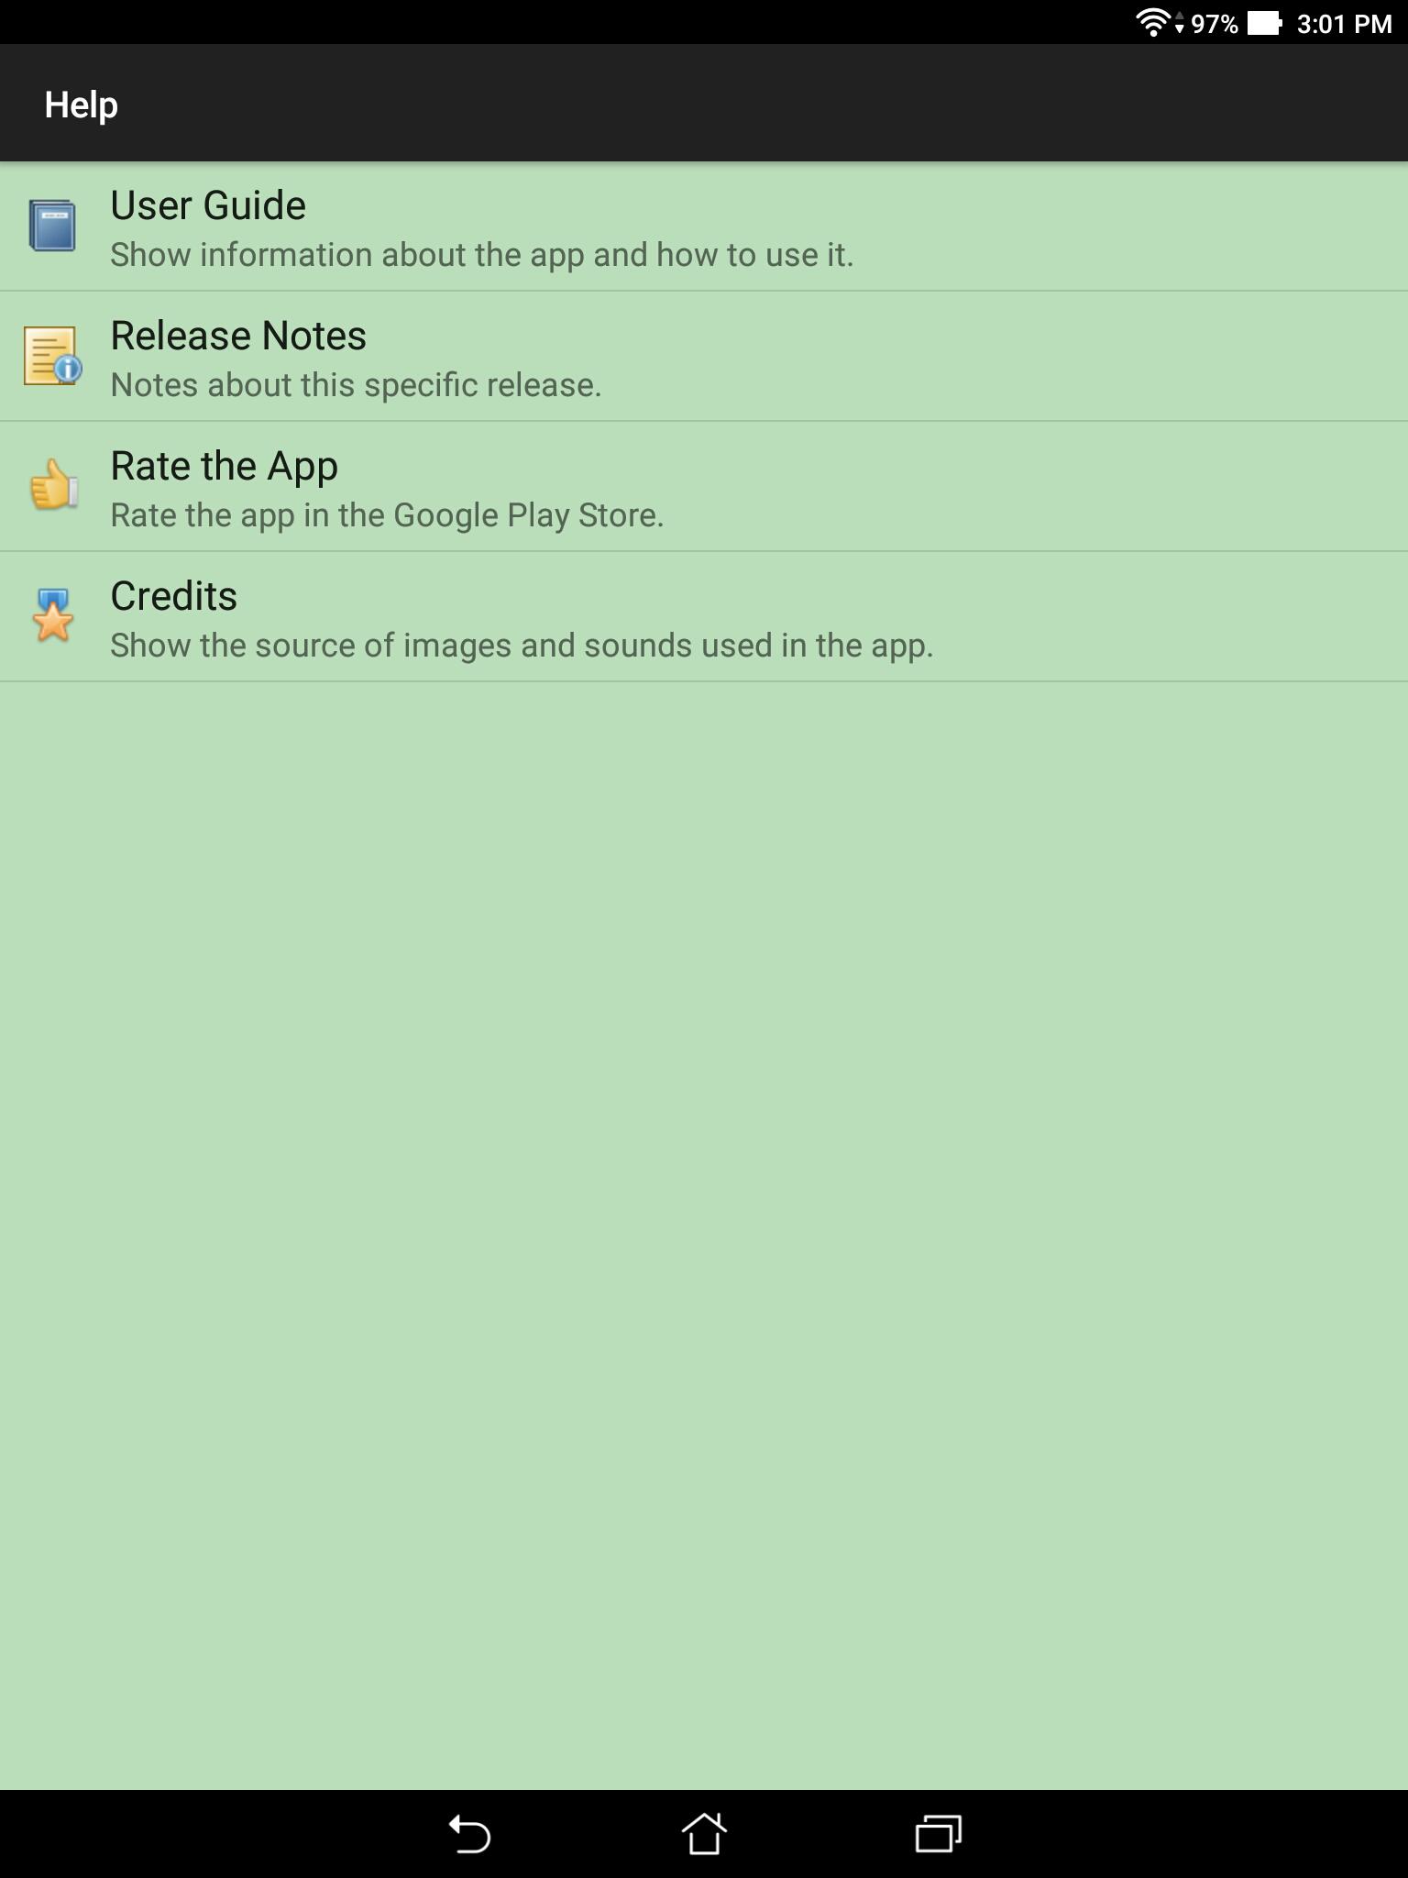Tap the battery status icon
This screenshot has height=1878, width=1408.
[x=1264, y=23]
